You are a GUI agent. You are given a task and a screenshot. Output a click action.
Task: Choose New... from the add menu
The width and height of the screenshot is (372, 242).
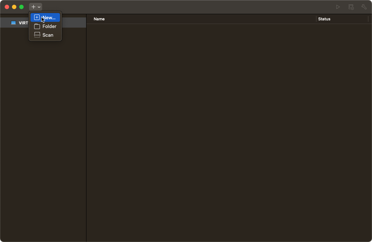49,17
